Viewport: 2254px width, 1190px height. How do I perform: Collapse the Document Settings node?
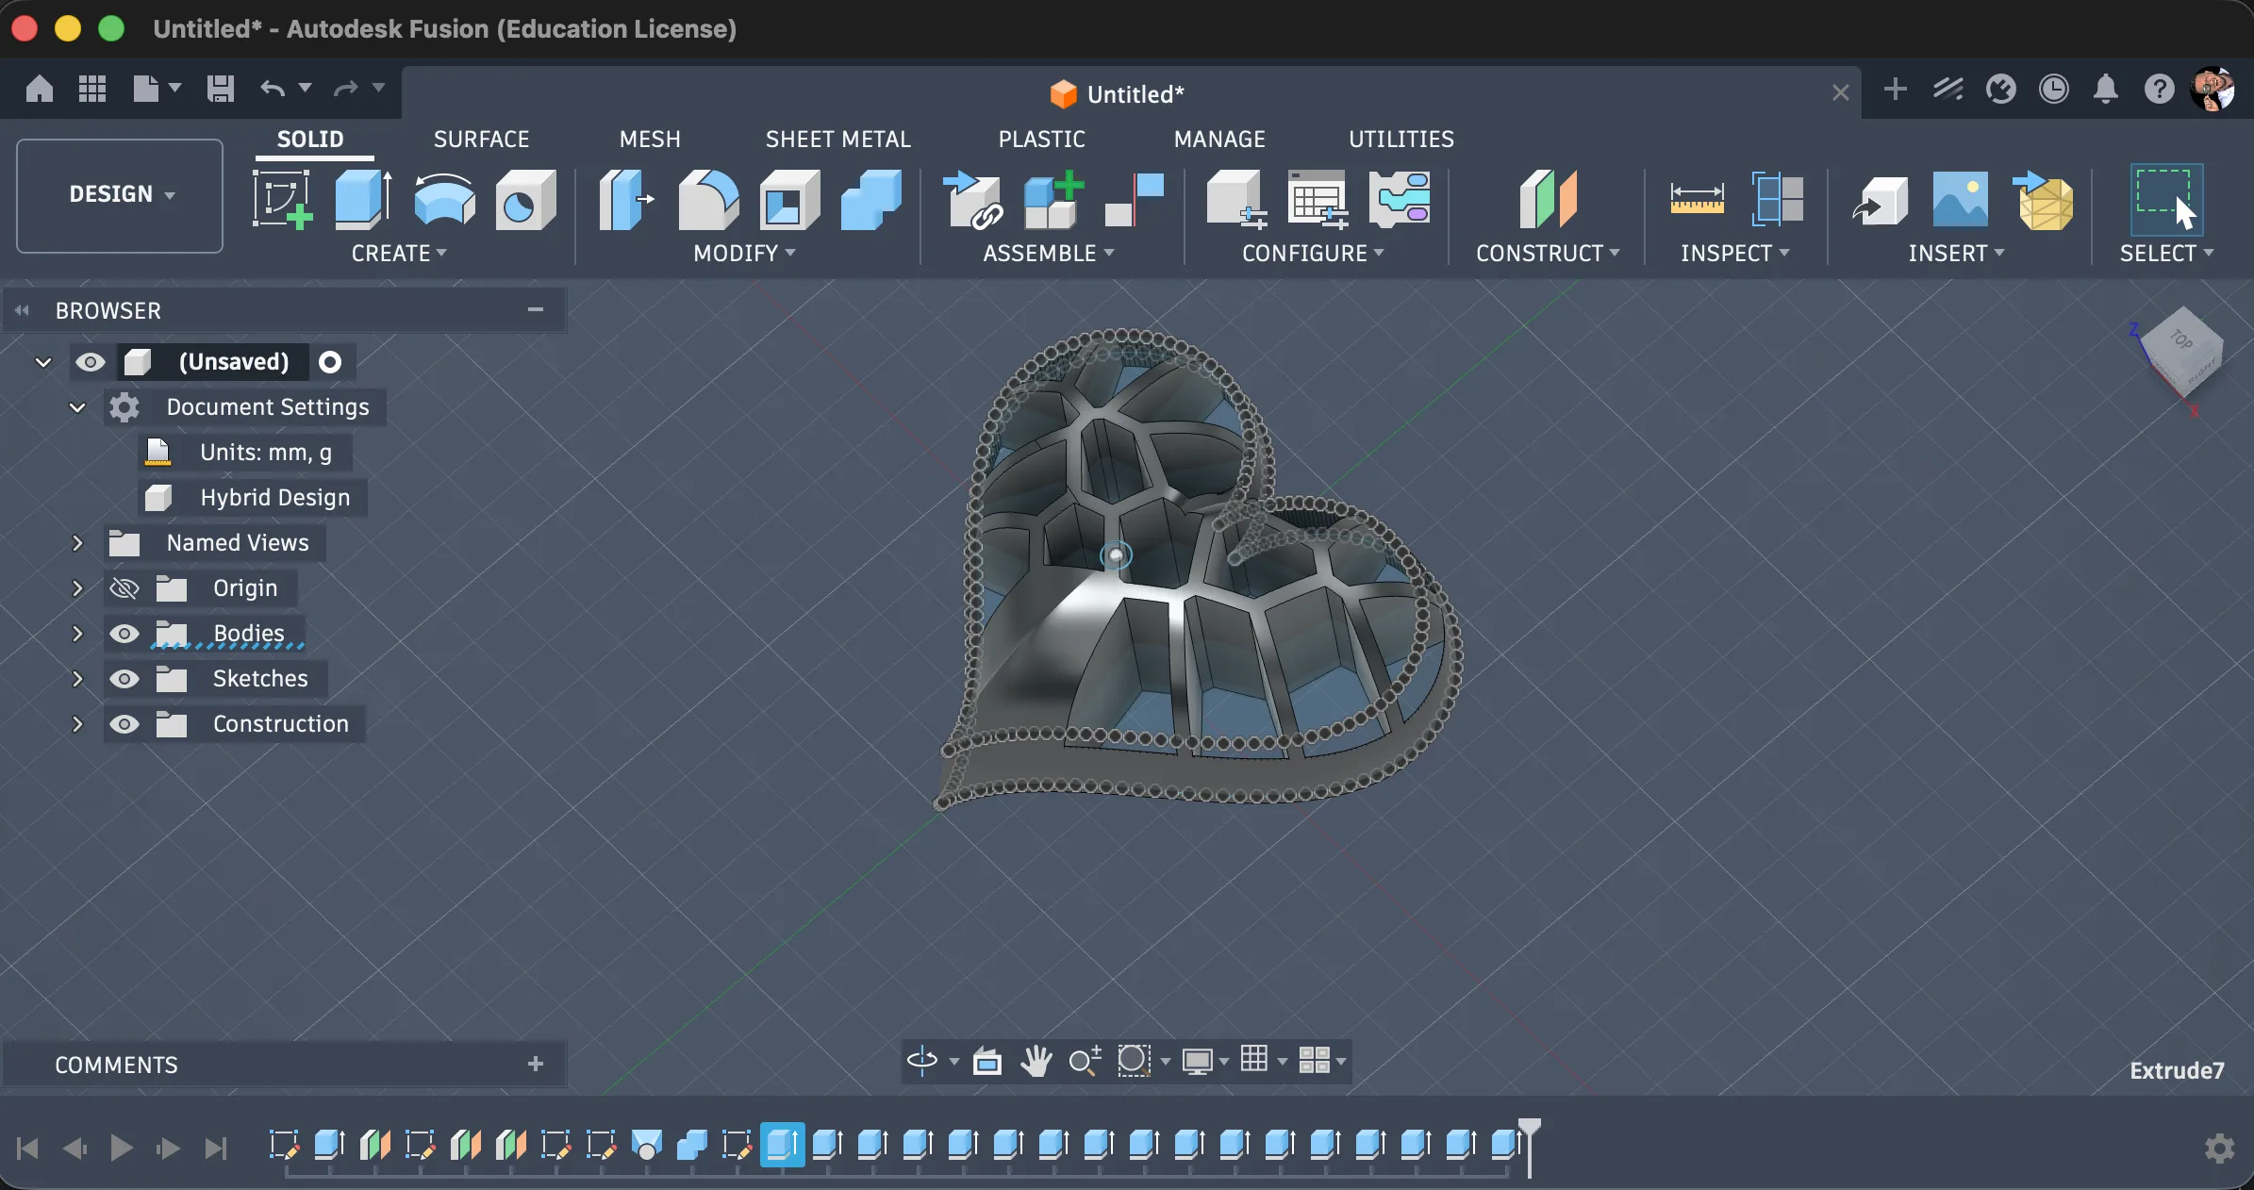[x=77, y=407]
